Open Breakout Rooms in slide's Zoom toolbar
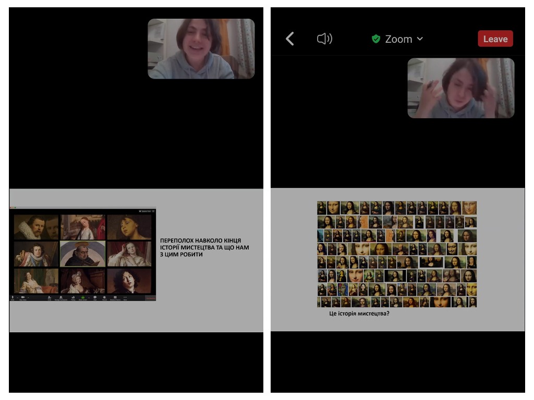534x400 pixels. (x=115, y=297)
